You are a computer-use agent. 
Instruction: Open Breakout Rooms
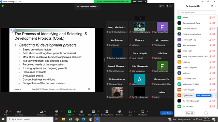tap(107, 113)
